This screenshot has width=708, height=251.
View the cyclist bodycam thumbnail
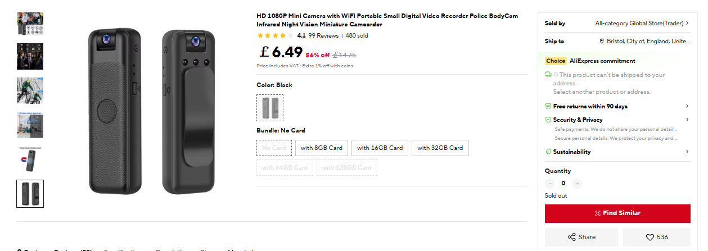pyautogui.click(x=30, y=91)
